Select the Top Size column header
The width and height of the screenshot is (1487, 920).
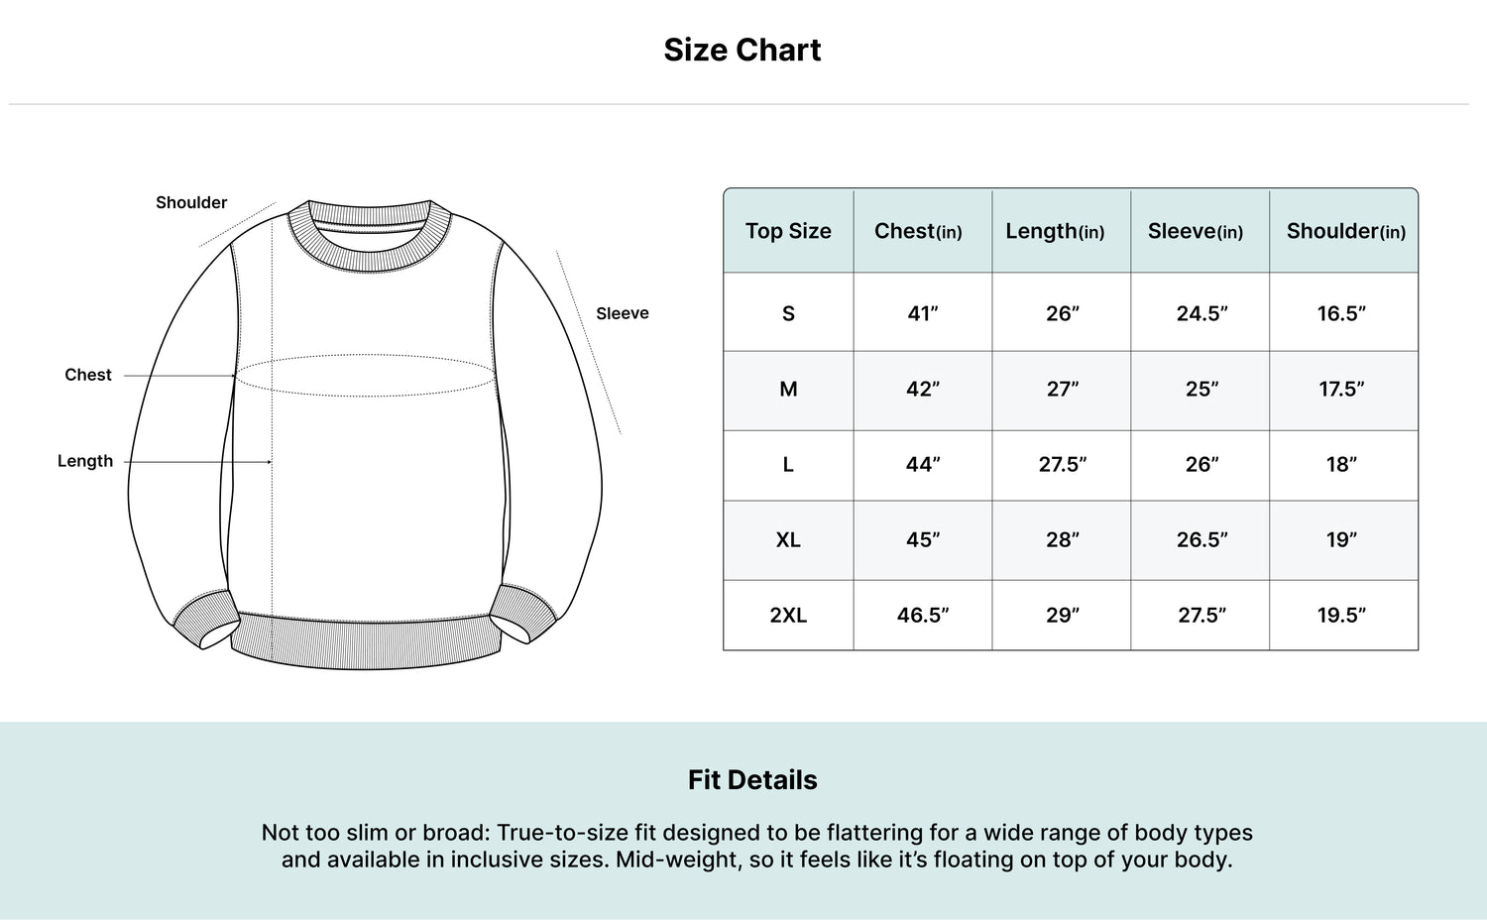pos(788,231)
